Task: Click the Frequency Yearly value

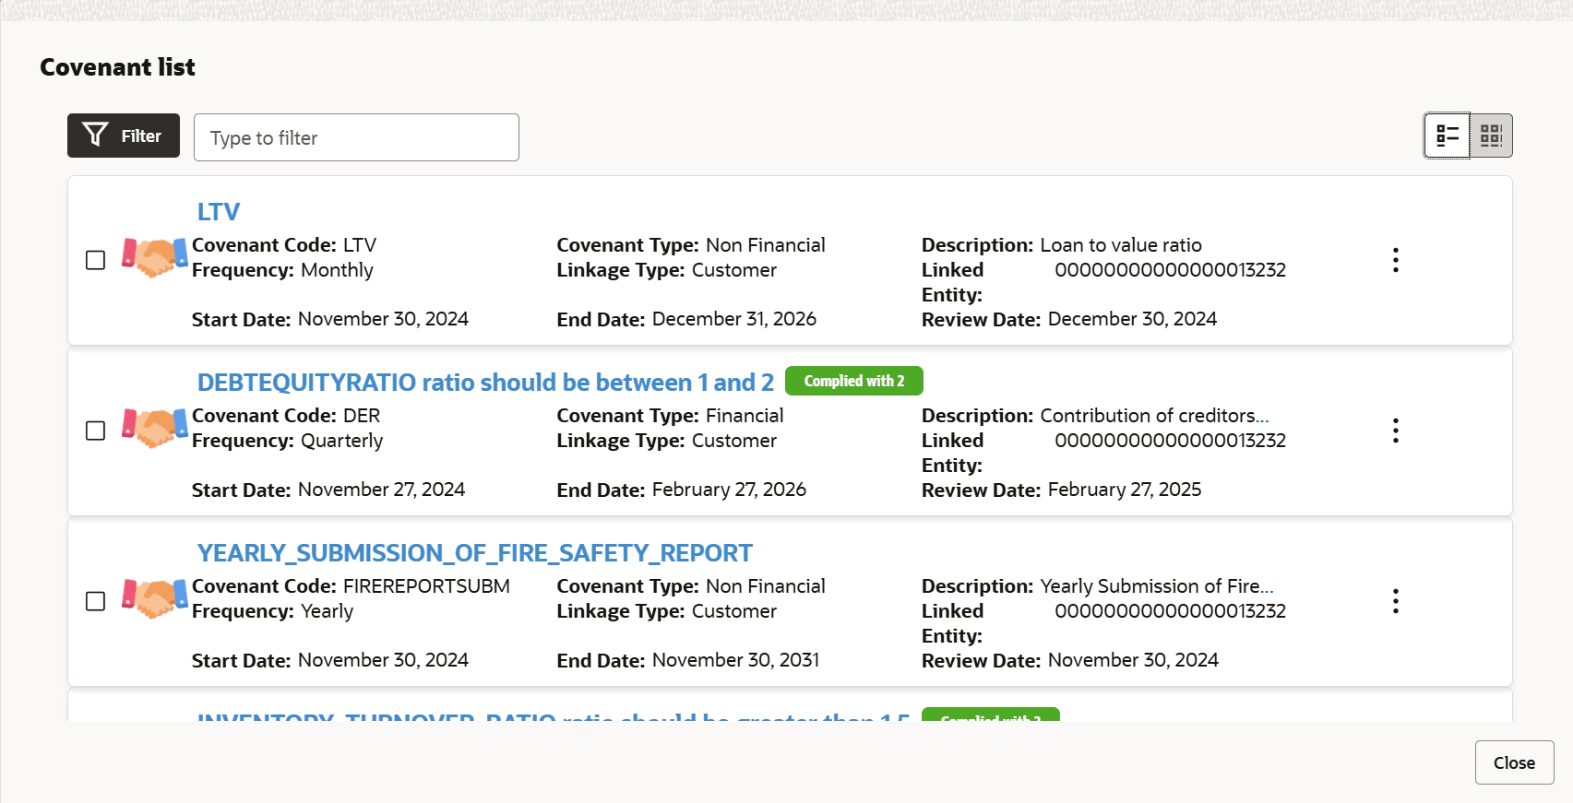Action: pyautogui.click(x=327, y=611)
